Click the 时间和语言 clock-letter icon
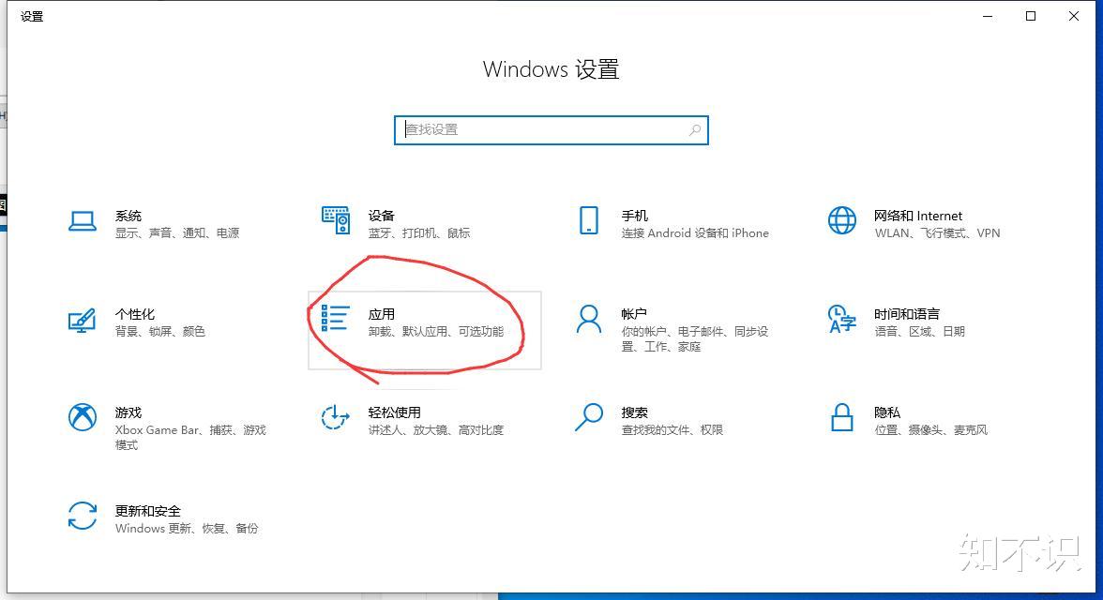Viewport: 1103px width, 600px height. [x=842, y=319]
